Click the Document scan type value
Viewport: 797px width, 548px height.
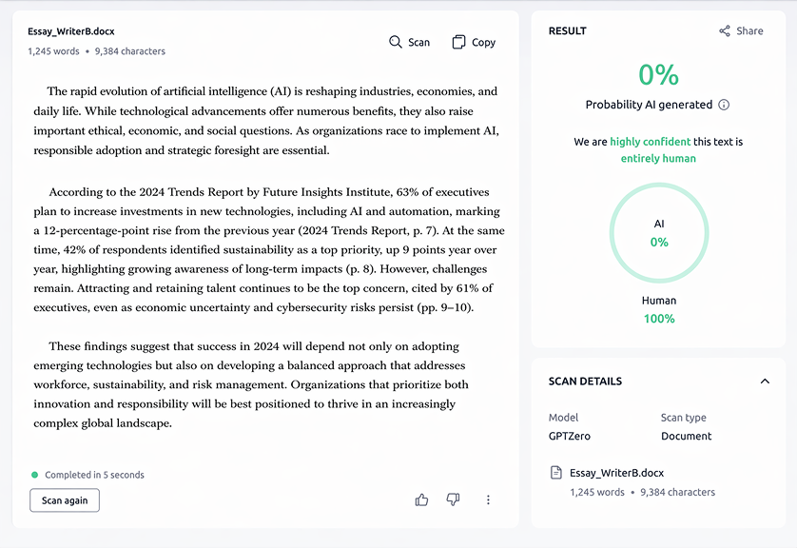click(x=686, y=436)
